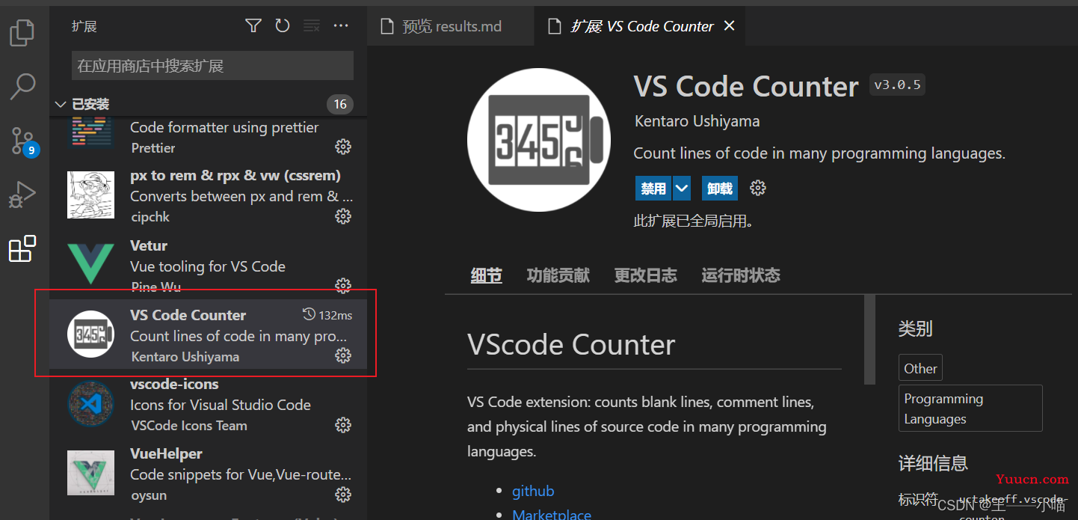Viewport: 1078px width, 520px height.
Task: Click the 禁用 button
Action: [653, 189]
